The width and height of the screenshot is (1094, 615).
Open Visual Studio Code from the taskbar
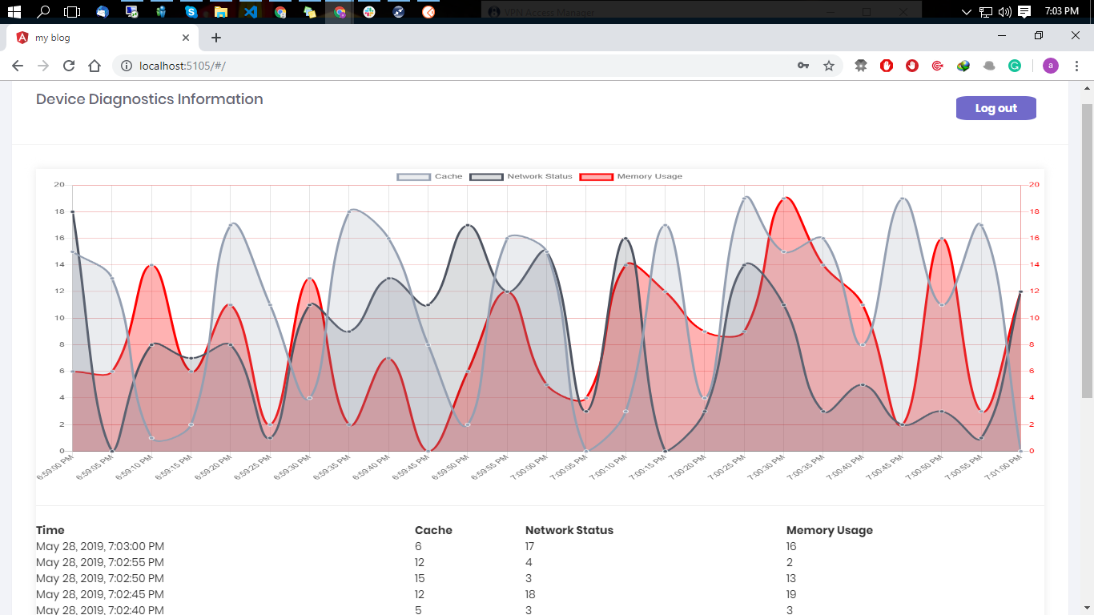point(251,12)
